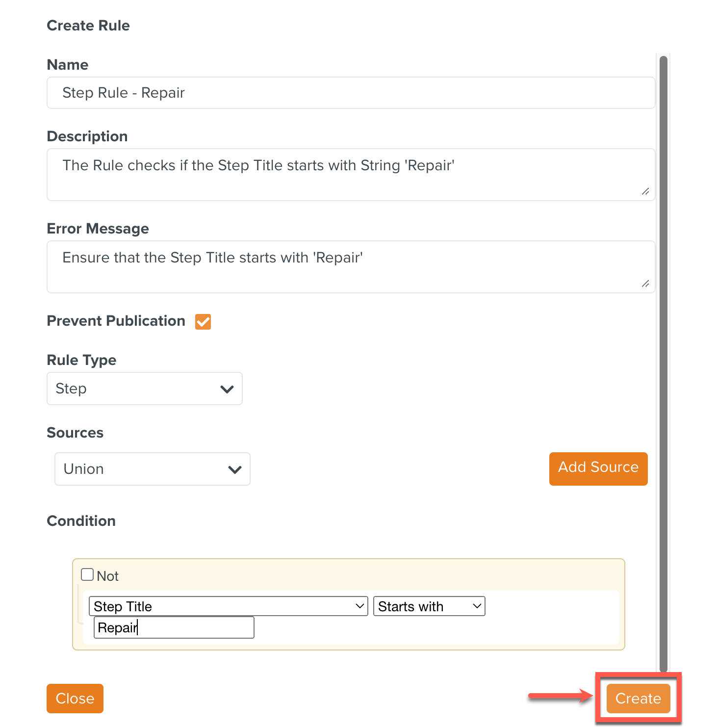The height and width of the screenshot is (727, 717).
Task: Click the Starts with dropdown arrow
Action: click(x=477, y=606)
